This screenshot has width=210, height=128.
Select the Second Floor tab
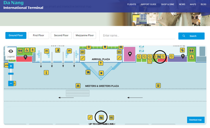pyautogui.click(x=61, y=36)
